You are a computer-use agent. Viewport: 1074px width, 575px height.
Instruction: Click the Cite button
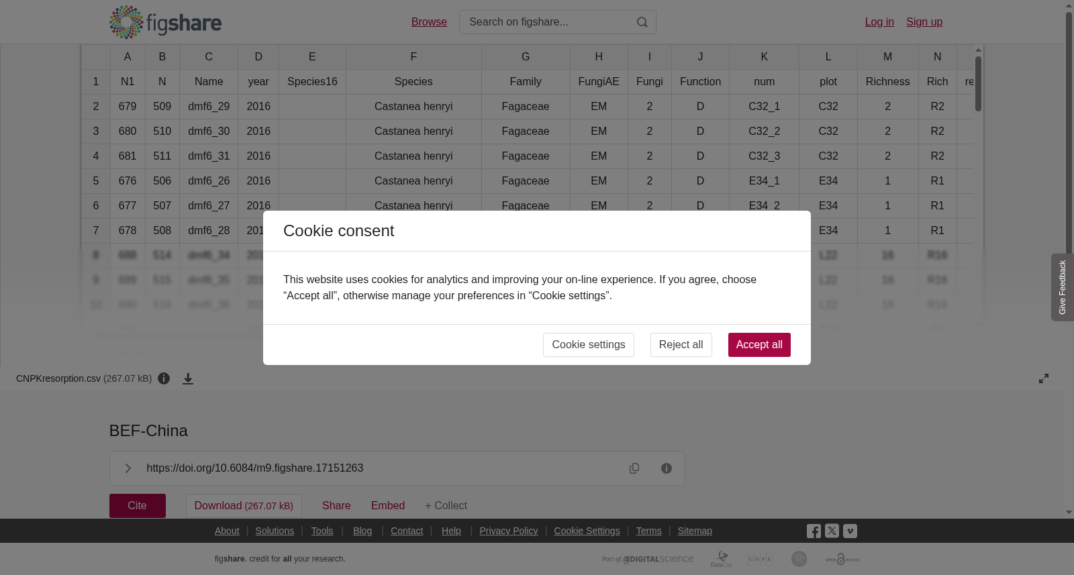click(138, 506)
